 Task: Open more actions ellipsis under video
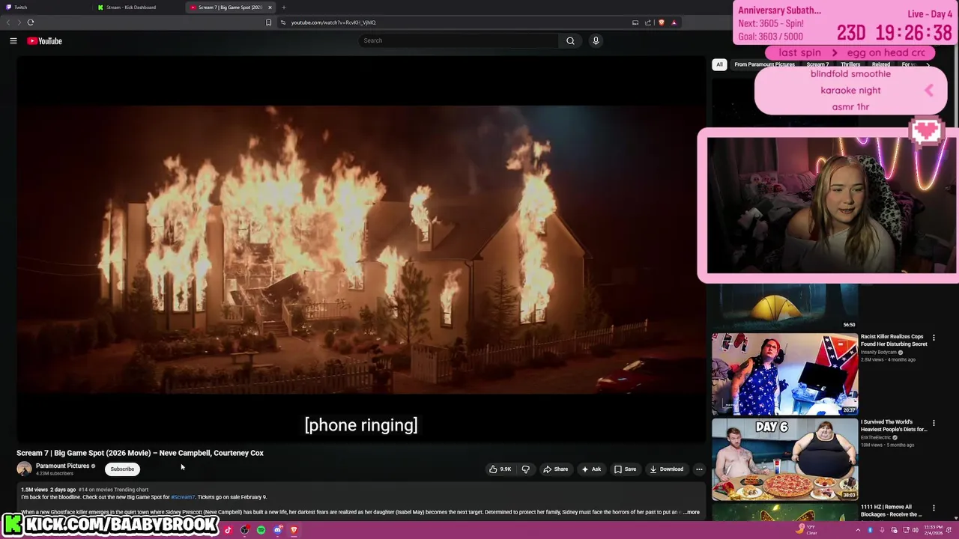tap(699, 469)
